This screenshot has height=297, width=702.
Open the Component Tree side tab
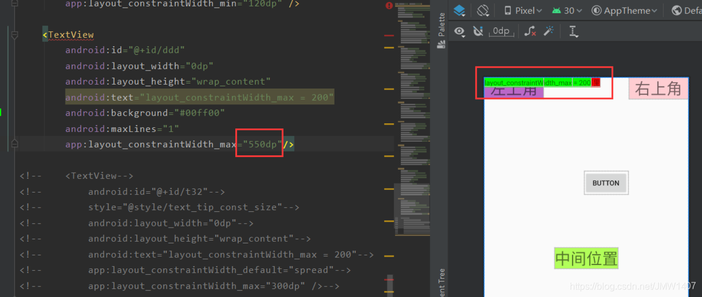(x=442, y=282)
